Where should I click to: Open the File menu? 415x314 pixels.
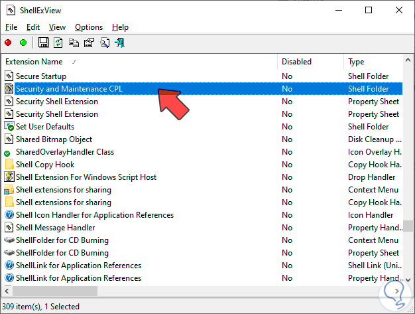tap(11, 27)
